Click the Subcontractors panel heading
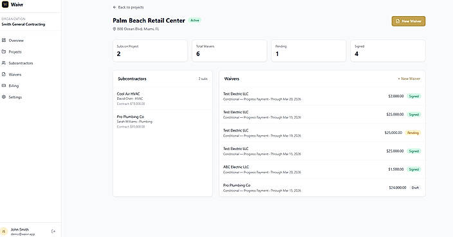The height and width of the screenshot is (237, 453). tap(132, 79)
